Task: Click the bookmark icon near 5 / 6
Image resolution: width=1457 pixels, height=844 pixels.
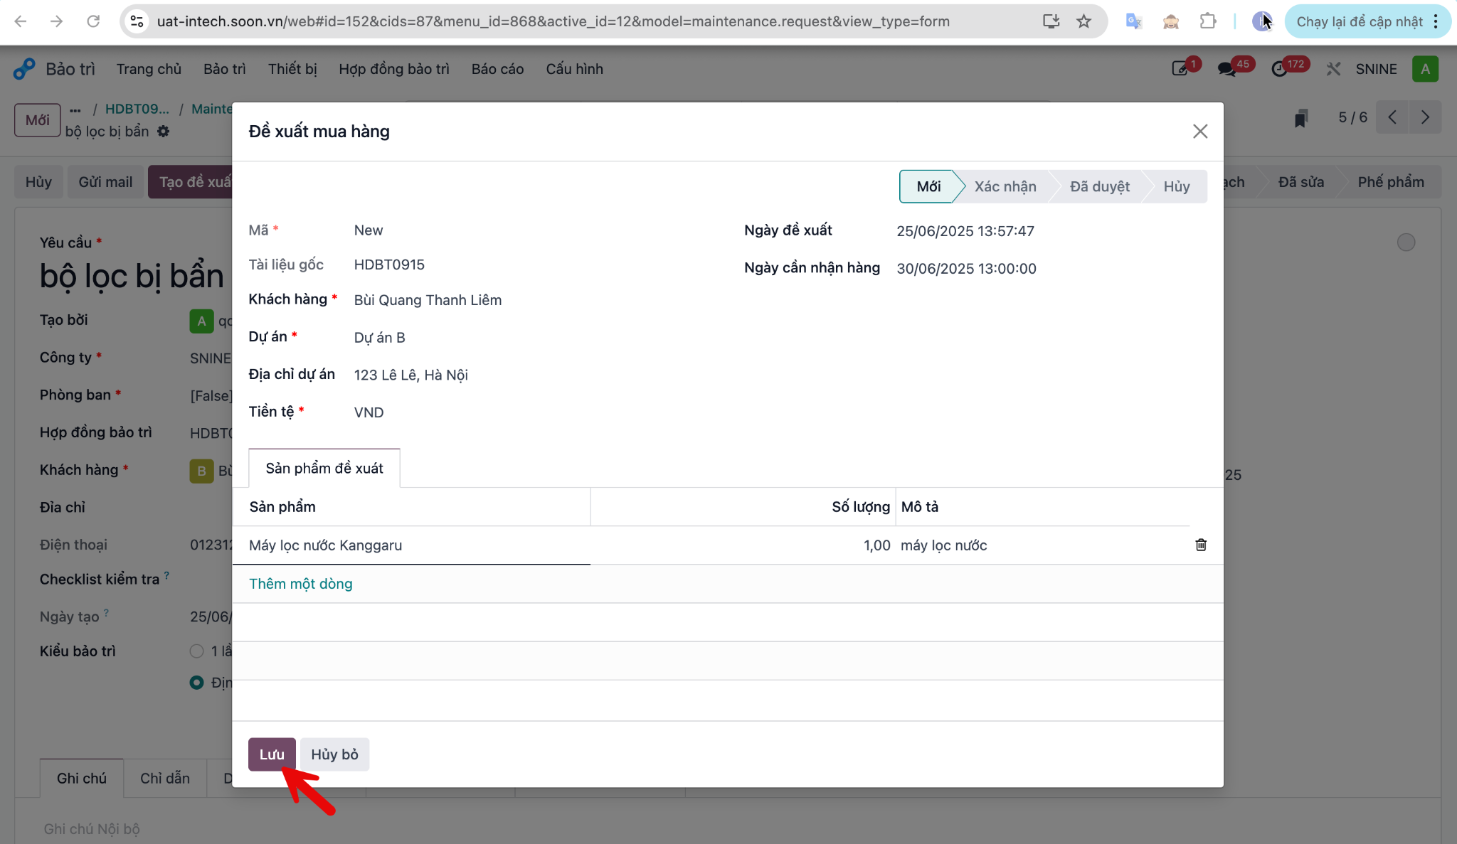Action: pyautogui.click(x=1301, y=118)
